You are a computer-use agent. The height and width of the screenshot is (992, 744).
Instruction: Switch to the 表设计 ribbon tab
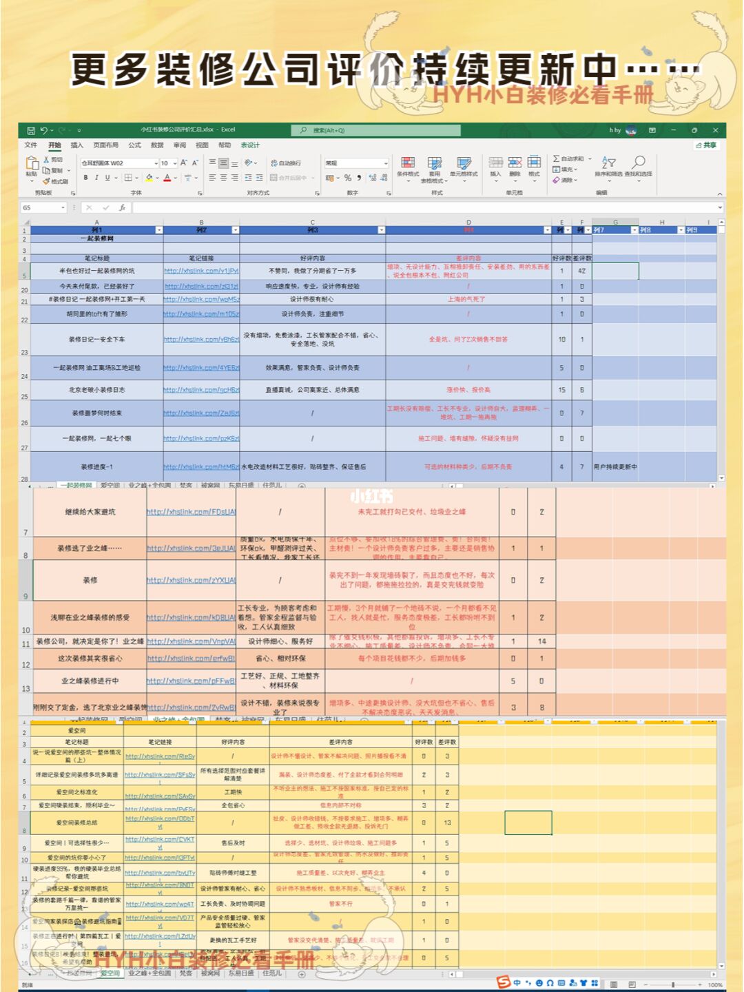tap(250, 145)
